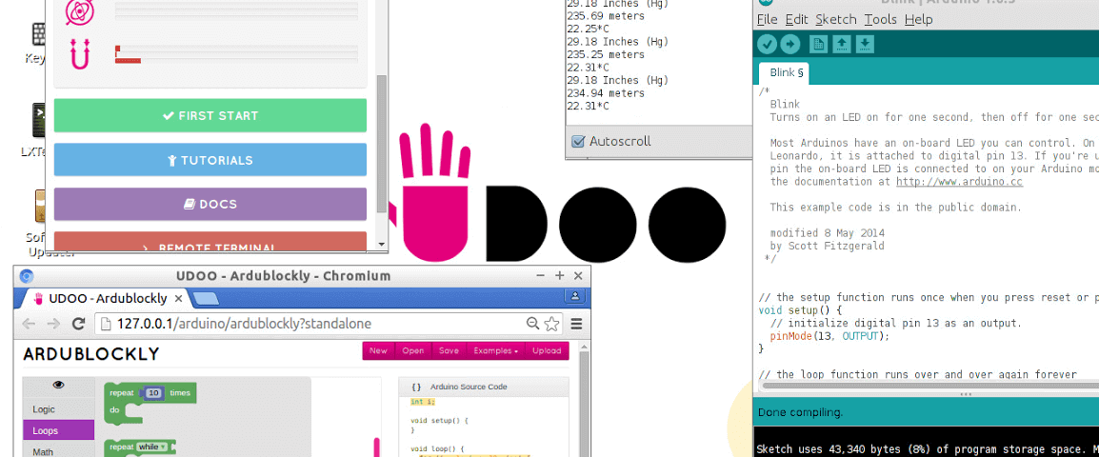Open the Help menu in Arduino
The height and width of the screenshot is (457, 1099).
(x=918, y=19)
